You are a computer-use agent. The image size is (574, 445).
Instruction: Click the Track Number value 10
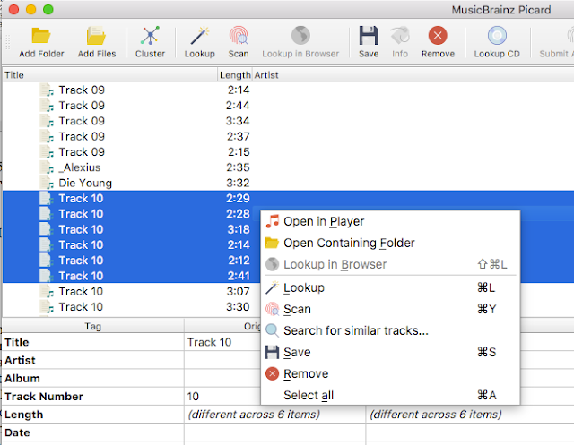pyautogui.click(x=193, y=397)
